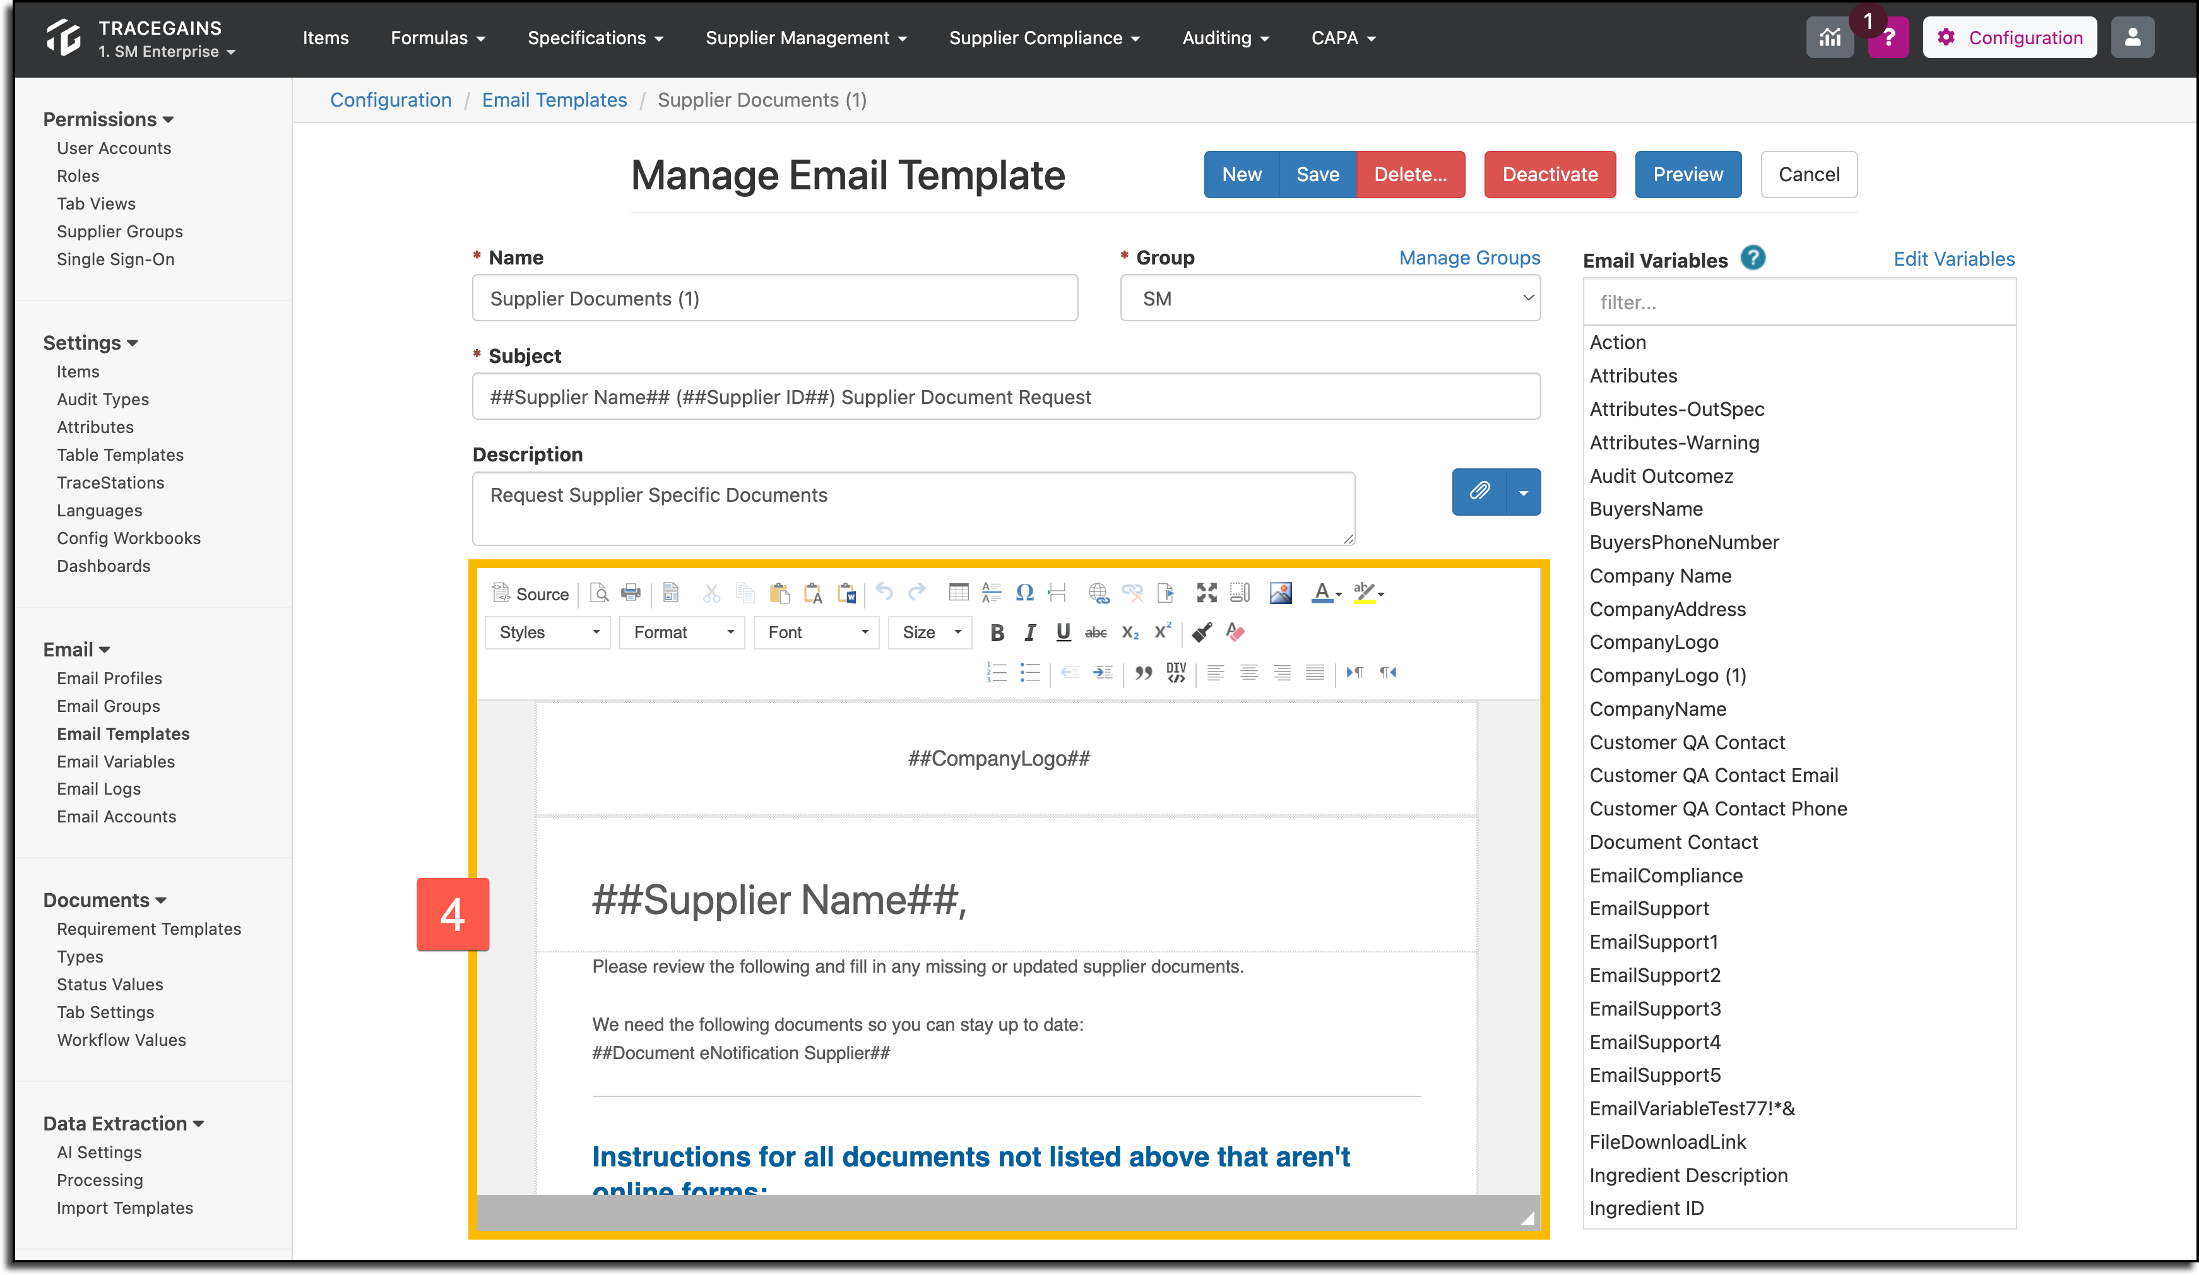Toggle align left
2199x1275 pixels.
point(1216,672)
